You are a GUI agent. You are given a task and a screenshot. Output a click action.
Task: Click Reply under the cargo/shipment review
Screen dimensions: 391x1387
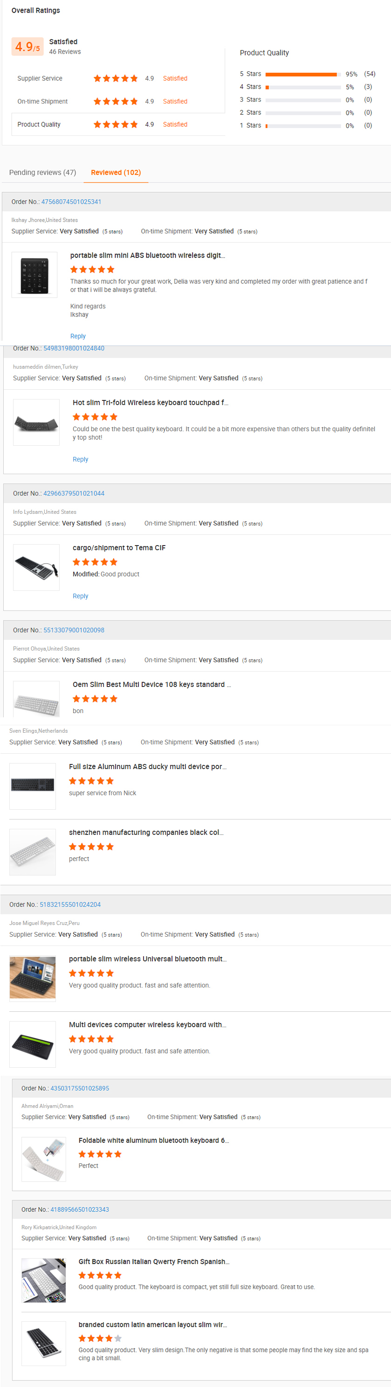pyautogui.click(x=80, y=596)
